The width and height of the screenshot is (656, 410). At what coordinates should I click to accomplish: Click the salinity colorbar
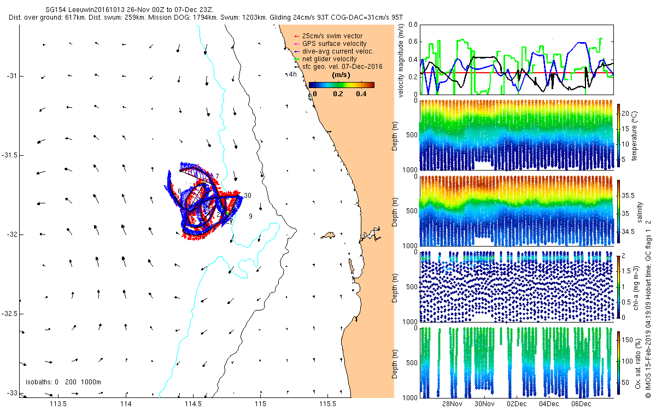619,212
